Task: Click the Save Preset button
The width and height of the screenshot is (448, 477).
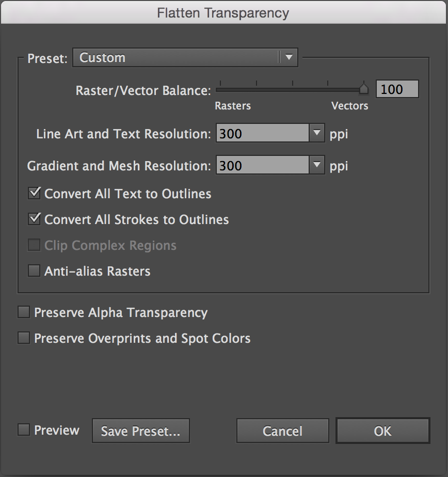Action: click(x=140, y=431)
